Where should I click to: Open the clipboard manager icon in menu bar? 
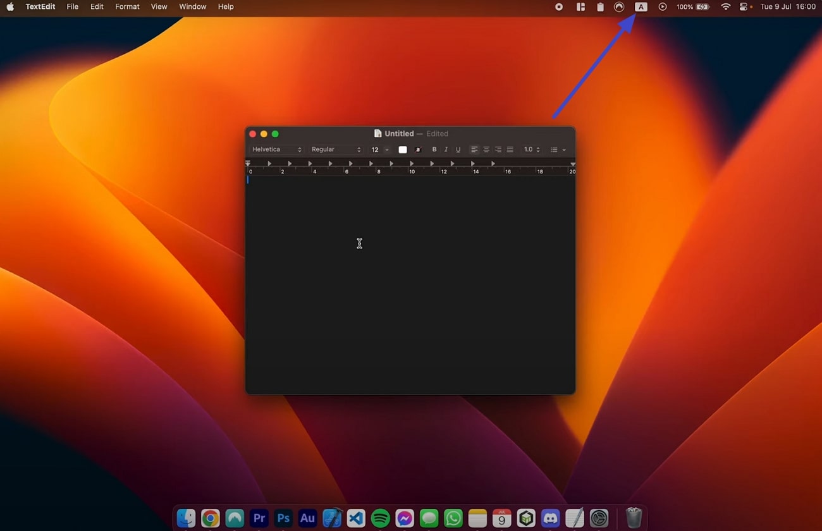tap(600, 7)
